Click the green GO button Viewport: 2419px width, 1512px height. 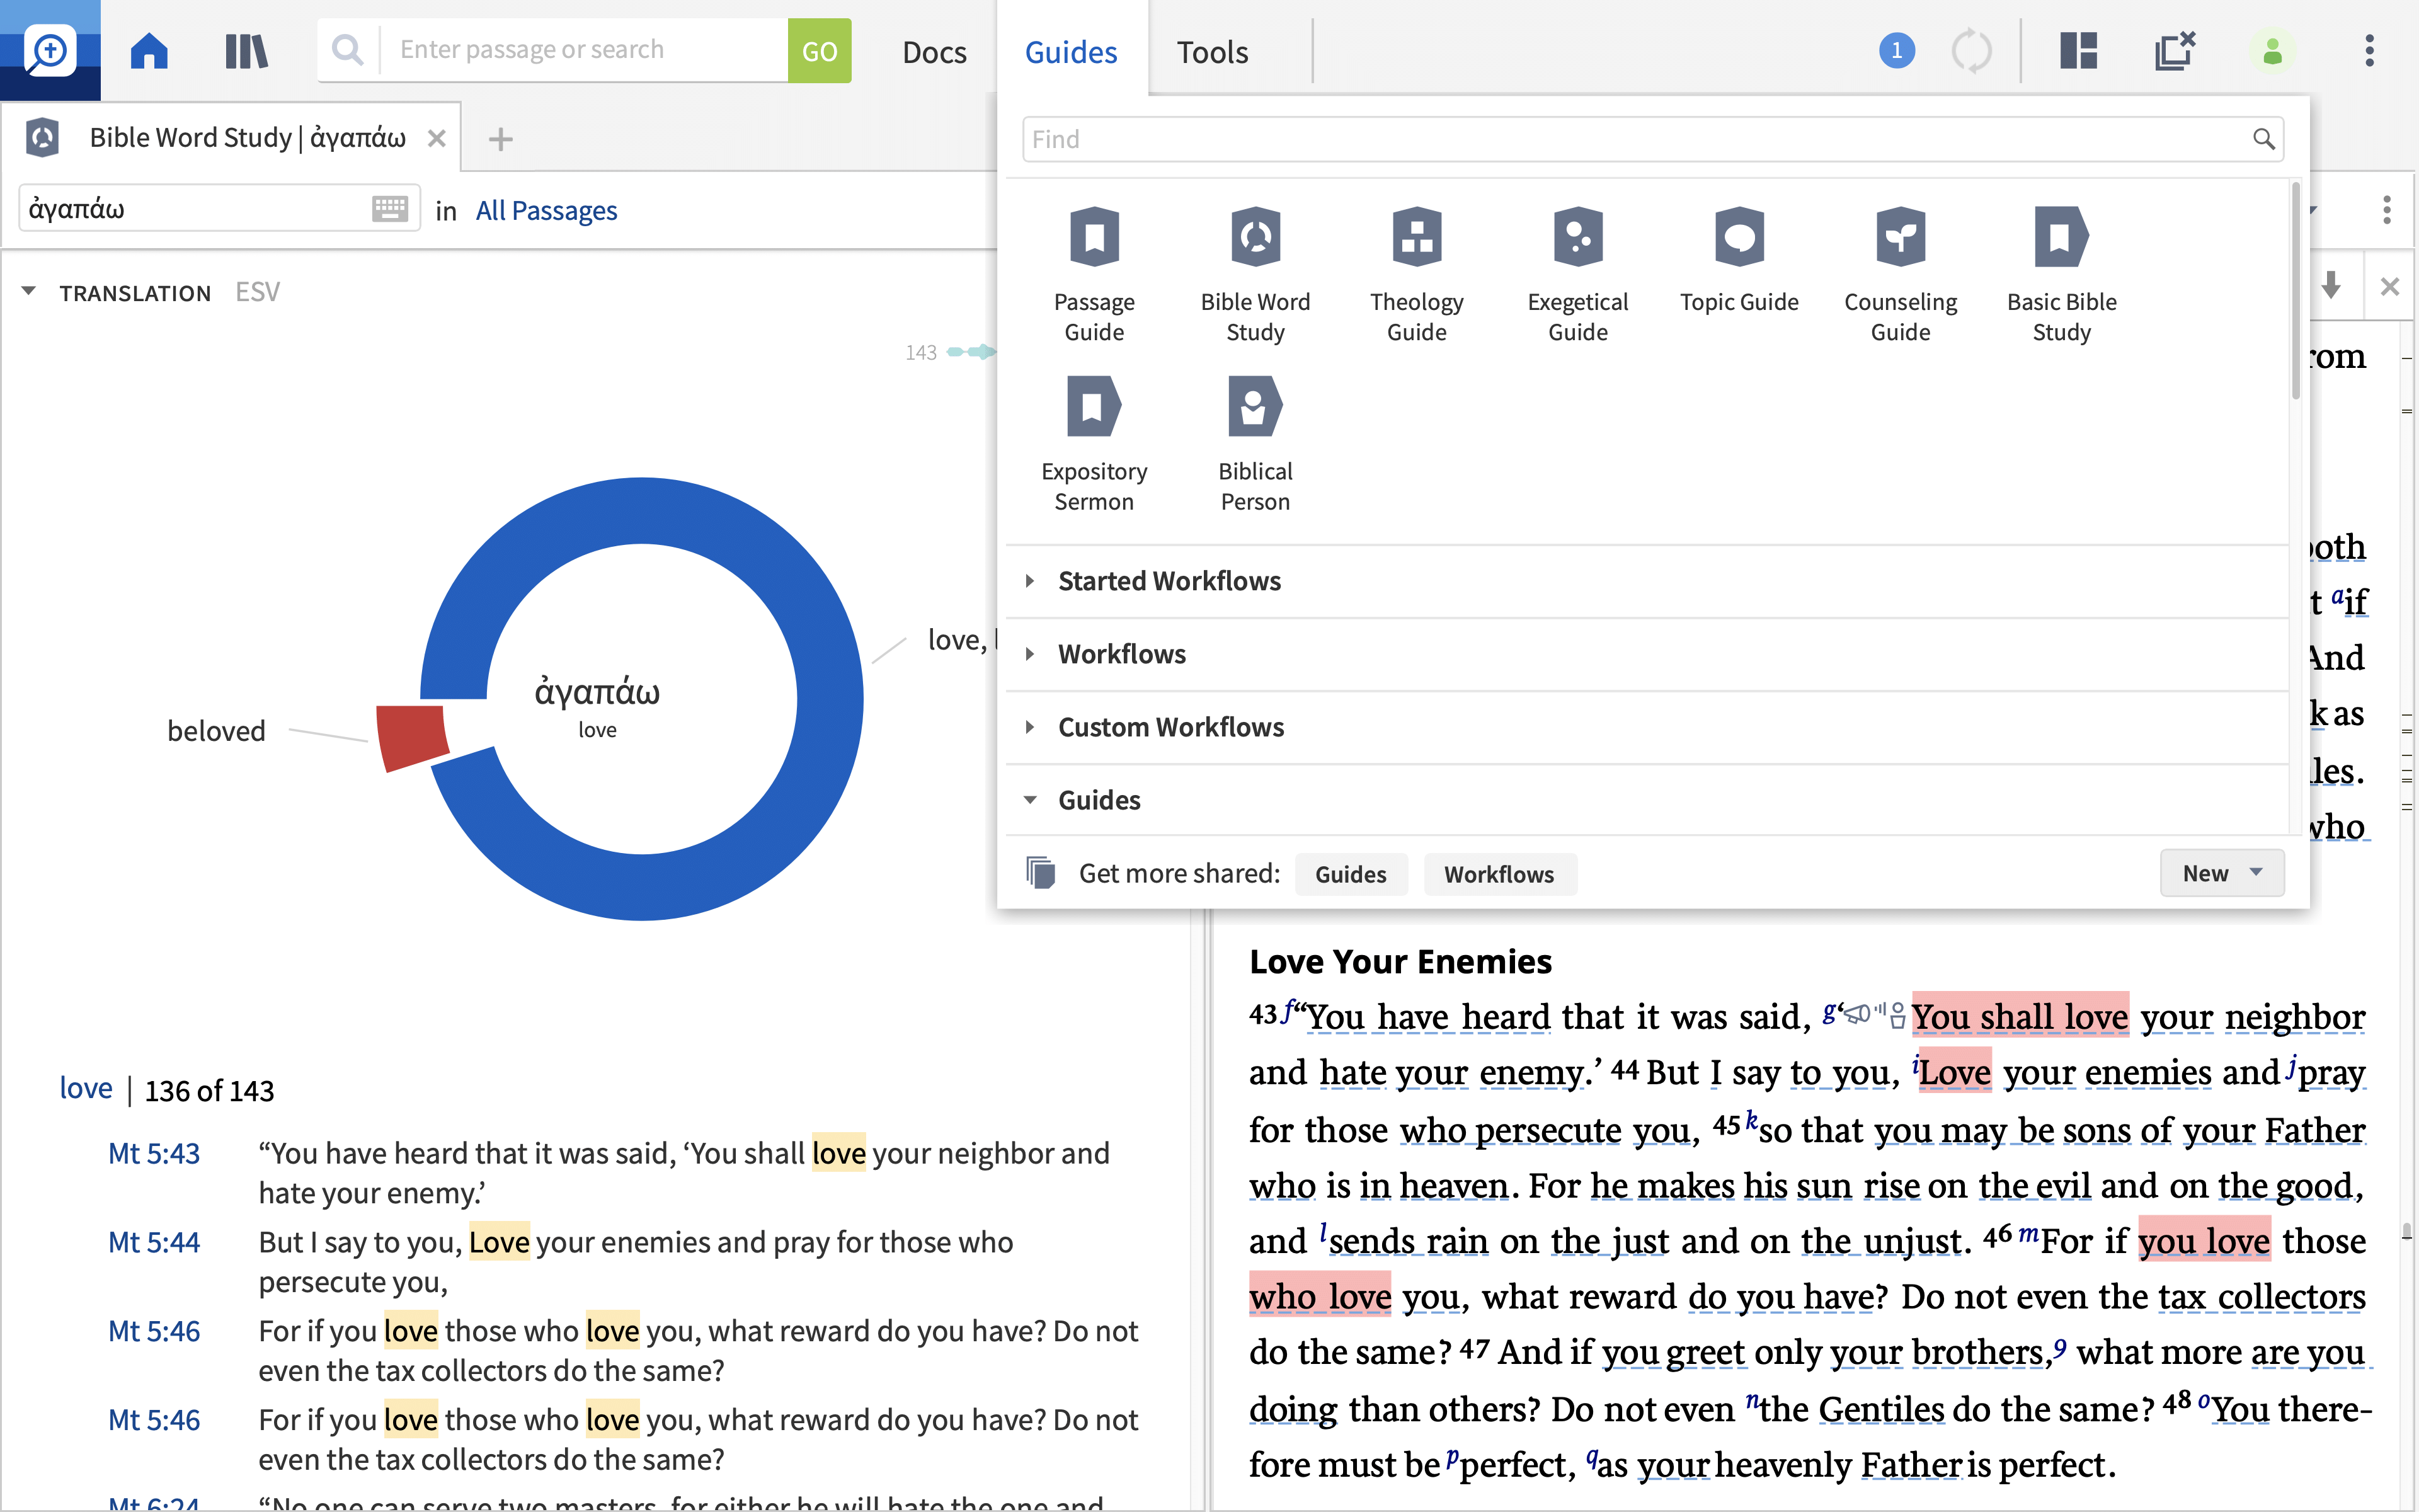(819, 50)
